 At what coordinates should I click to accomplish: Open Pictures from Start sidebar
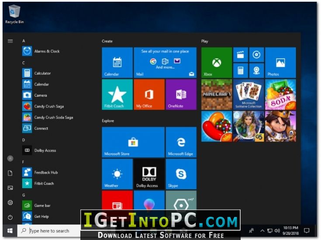[x=10, y=188]
